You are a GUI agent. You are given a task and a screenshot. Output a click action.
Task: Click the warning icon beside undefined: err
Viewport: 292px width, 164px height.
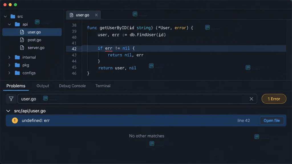tap(15, 120)
